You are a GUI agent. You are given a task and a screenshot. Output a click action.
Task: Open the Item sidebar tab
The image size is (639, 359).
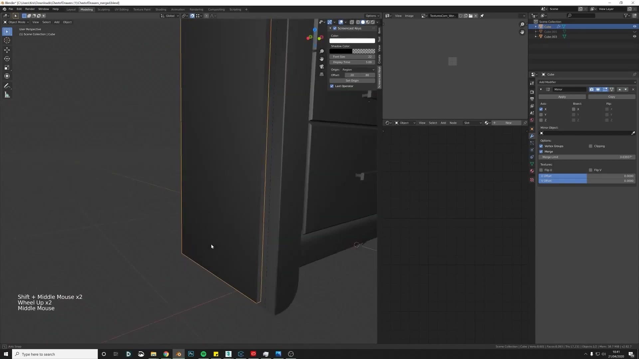pyautogui.click(x=379, y=31)
